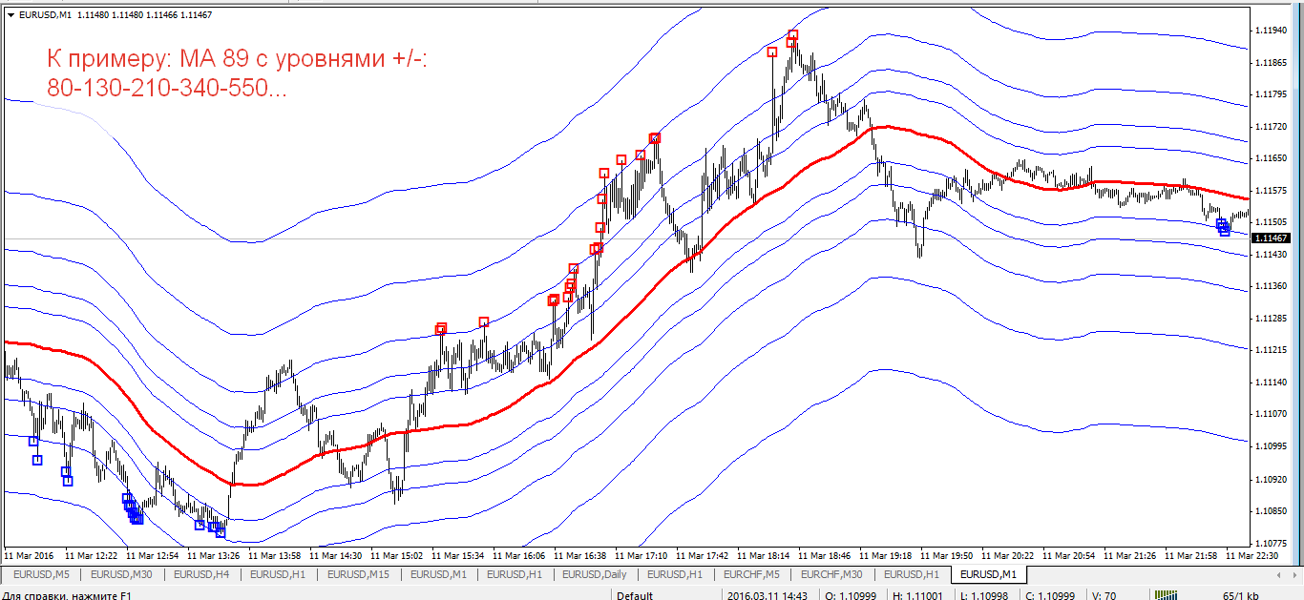Select the EURCHF,M30 chart tab
1304x600 pixels.
[x=831, y=574]
